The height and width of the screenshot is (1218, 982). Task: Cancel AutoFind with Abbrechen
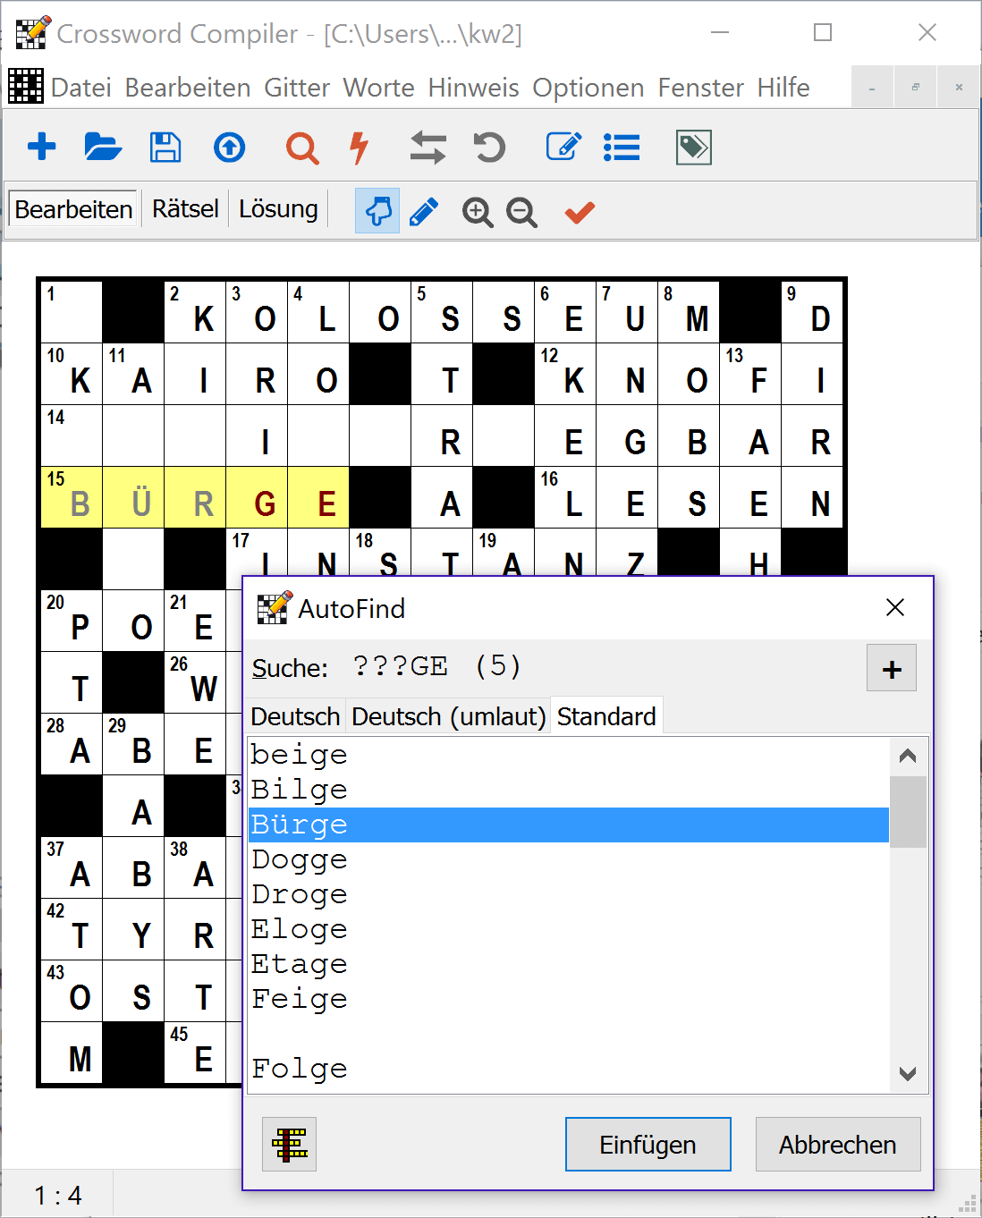(837, 1144)
